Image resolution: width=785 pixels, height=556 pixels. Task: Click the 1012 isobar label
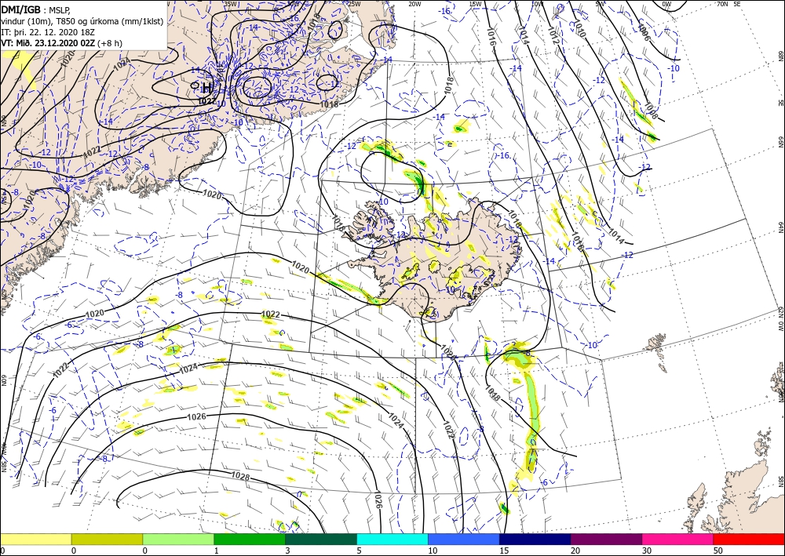tap(553, 35)
